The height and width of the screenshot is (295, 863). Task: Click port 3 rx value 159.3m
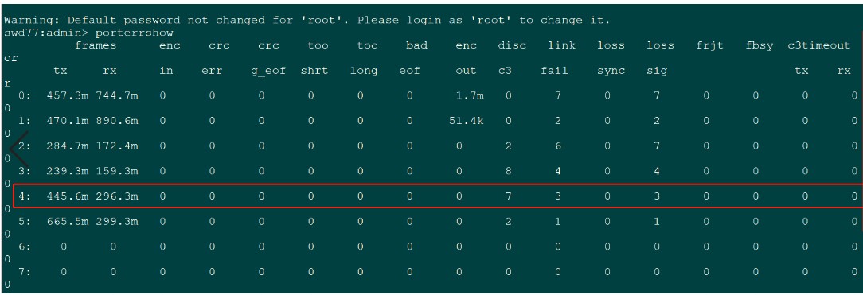115,171
